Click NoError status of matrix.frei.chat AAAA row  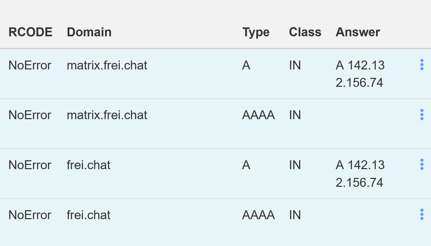[30, 115]
